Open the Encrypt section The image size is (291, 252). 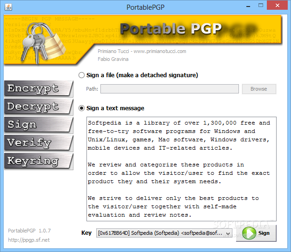(x=39, y=89)
